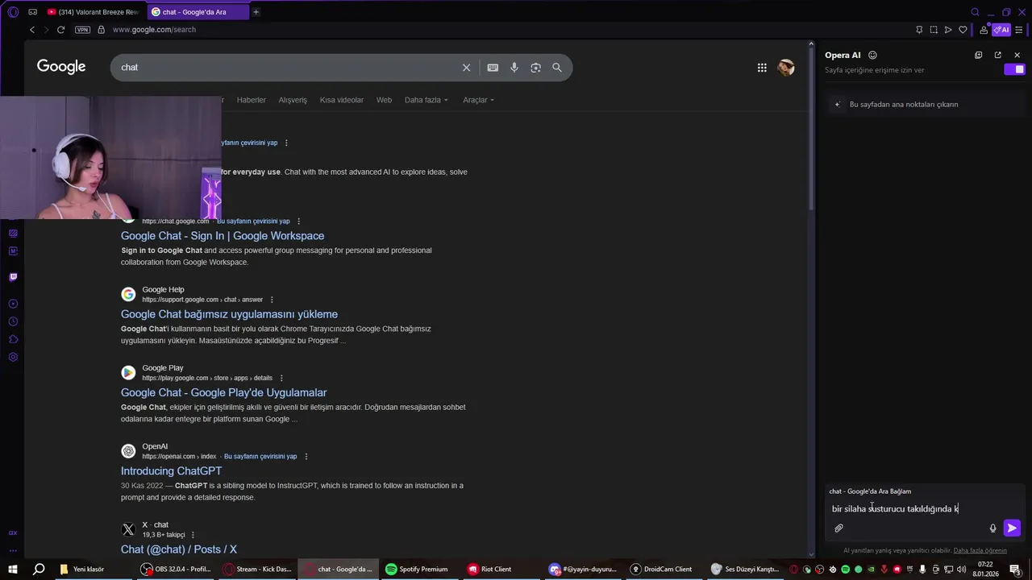
Task: Toggle the purple AI button in toolbar
Action: pos(1001,30)
